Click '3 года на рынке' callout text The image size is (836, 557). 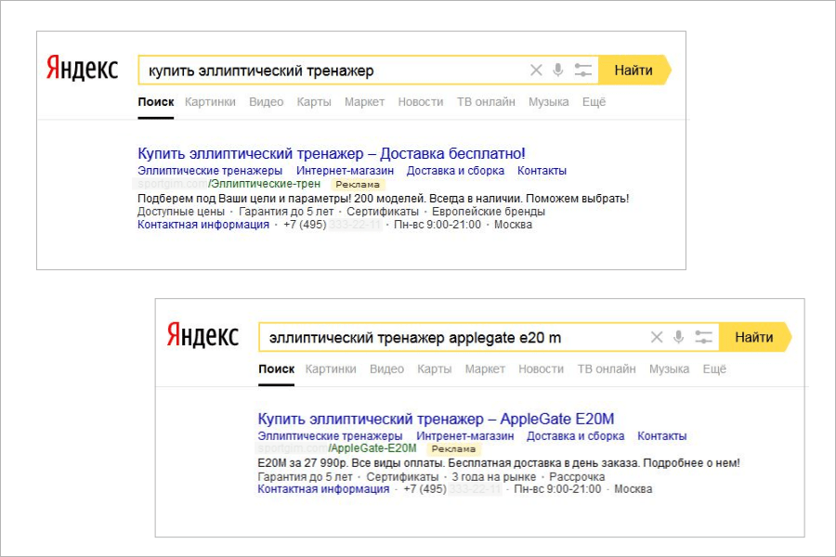494,476
